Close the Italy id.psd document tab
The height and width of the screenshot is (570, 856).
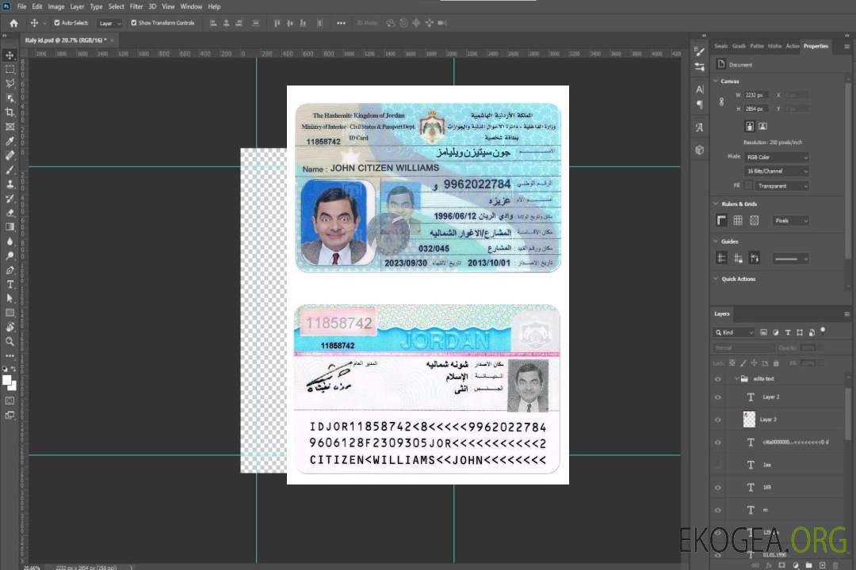[112, 40]
